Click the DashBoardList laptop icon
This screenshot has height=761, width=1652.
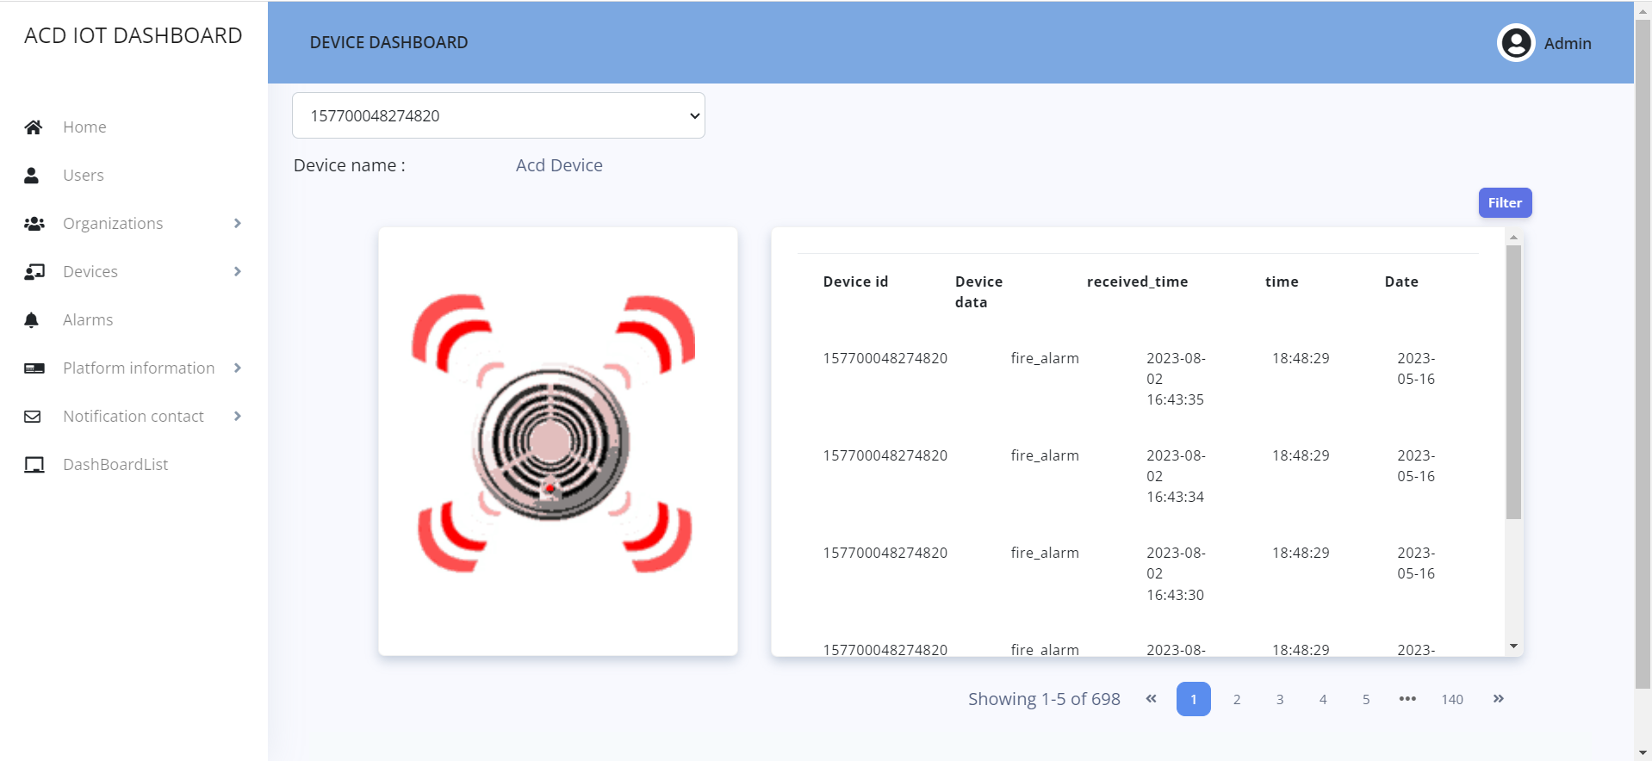(34, 465)
